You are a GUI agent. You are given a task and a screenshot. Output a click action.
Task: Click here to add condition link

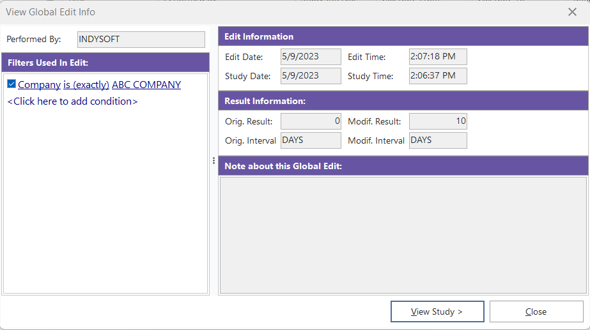click(x=72, y=101)
